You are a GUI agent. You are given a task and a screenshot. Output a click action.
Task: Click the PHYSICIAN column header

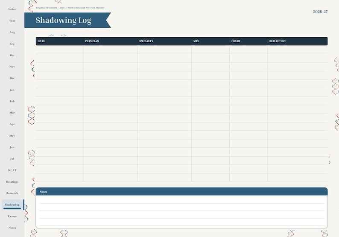(92, 41)
